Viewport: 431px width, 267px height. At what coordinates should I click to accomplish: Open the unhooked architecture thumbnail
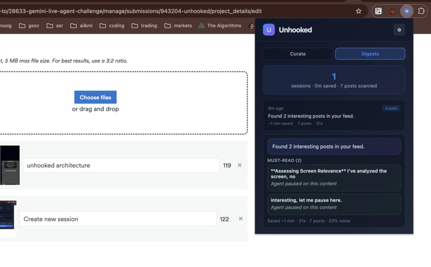[10, 165]
